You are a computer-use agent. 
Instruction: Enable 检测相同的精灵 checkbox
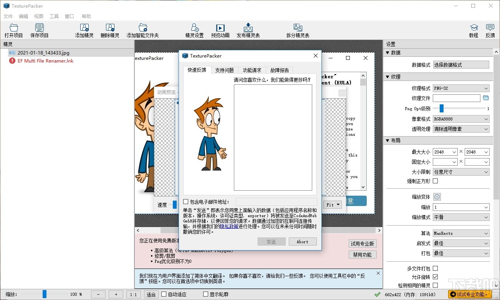point(435,285)
